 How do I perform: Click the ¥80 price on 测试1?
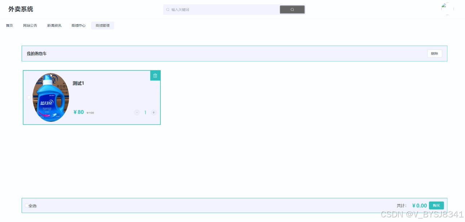[79, 112]
